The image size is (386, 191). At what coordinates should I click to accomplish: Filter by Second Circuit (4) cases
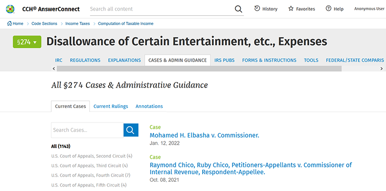(x=92, y=156)
